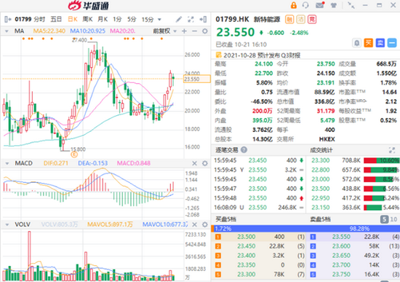Click the 1.72% / 98.28% bid-ask ratio bar
Screen dimensions: 400x282
[305, 228]
